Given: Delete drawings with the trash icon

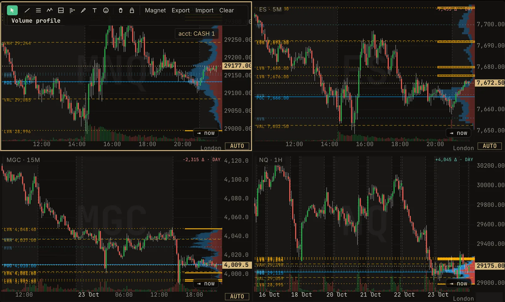Looking at the screenshot, I should point(121,10).
